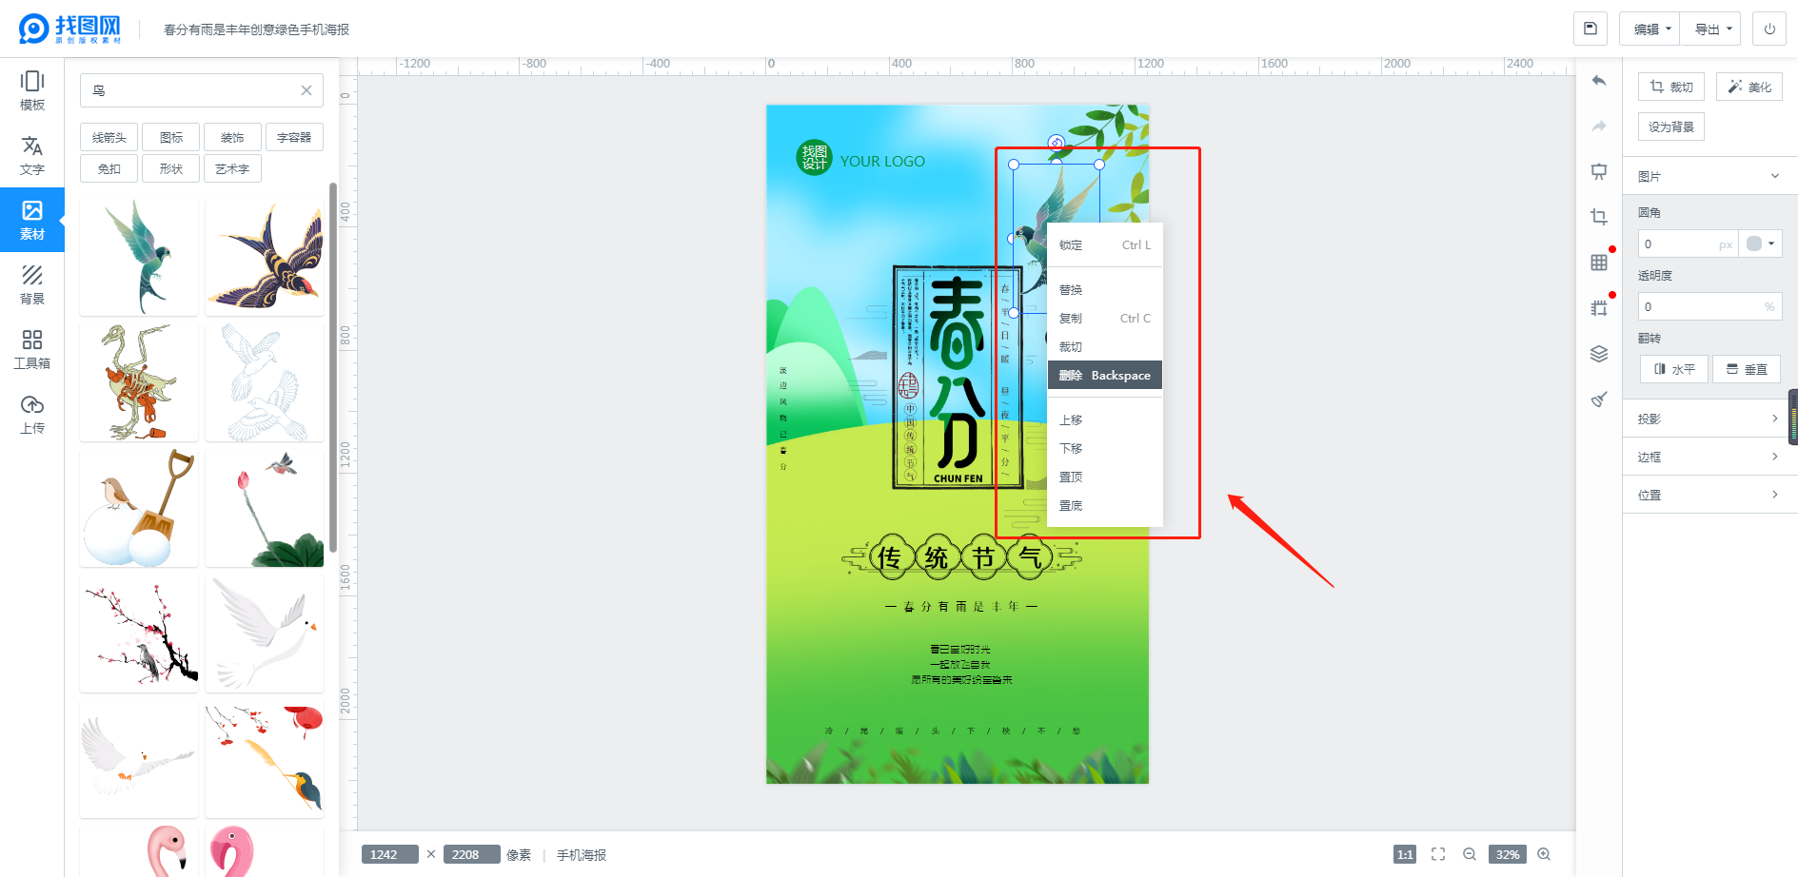
Task: Click the undo arrow icon
Action: (1599, 81)
